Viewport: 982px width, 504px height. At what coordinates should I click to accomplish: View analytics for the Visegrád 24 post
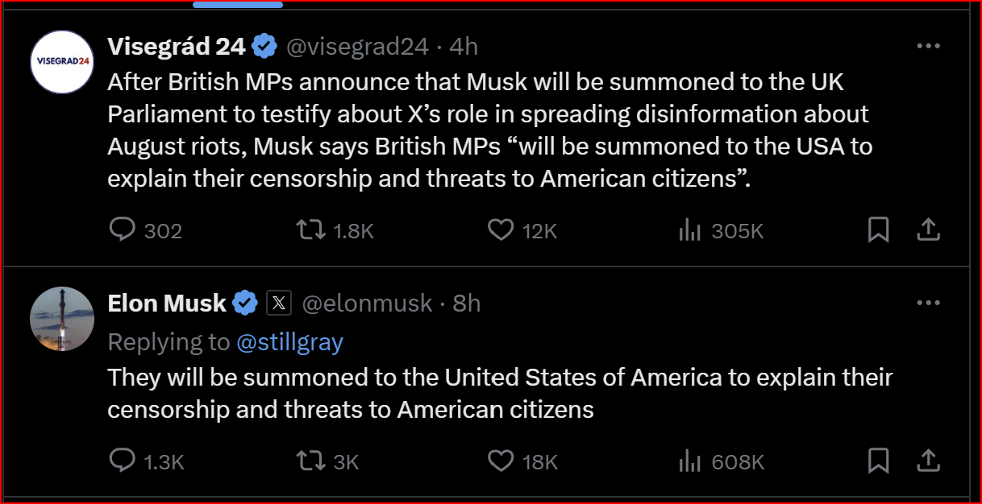coord(690,231)
